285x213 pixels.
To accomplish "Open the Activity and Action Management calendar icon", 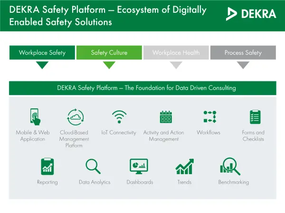I will [166, 117].
